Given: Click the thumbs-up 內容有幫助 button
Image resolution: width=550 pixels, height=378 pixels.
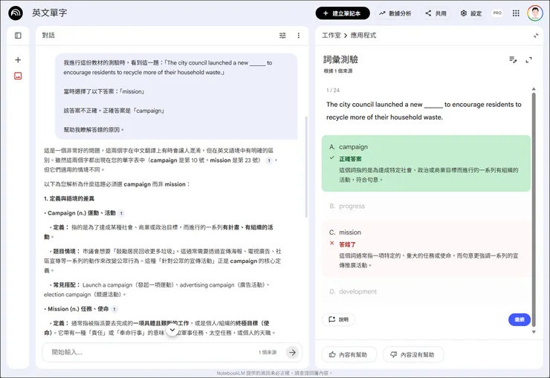Looking at the screenshot, I should click(x=349, y=354).
